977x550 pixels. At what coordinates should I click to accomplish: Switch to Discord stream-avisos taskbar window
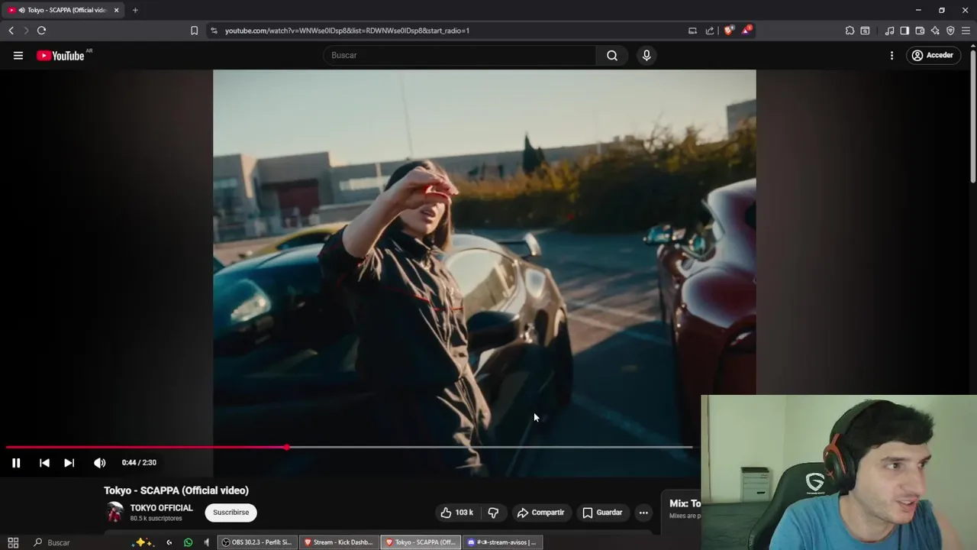(502, 542)
